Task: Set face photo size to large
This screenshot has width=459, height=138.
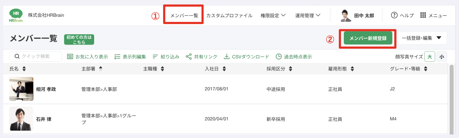Action: 429,57
